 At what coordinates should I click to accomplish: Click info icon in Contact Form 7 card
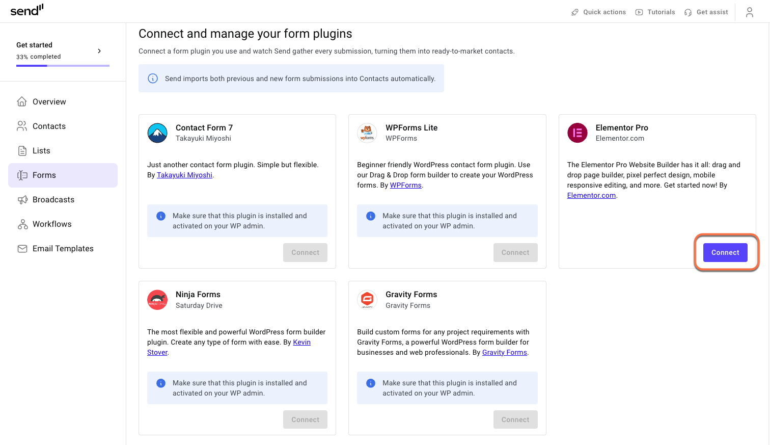pyautogui.click(x=161, y=216)
